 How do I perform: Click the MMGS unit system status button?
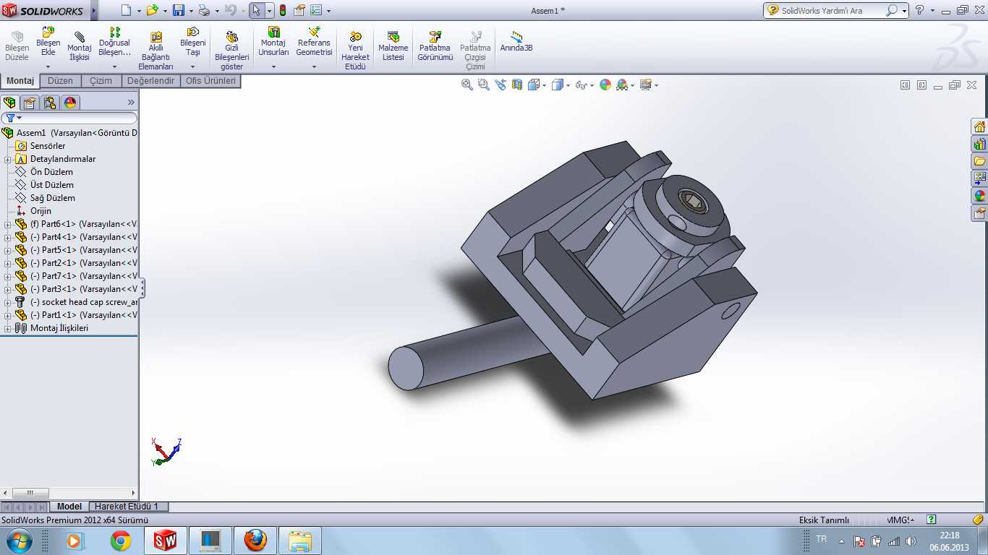point(901,520)
